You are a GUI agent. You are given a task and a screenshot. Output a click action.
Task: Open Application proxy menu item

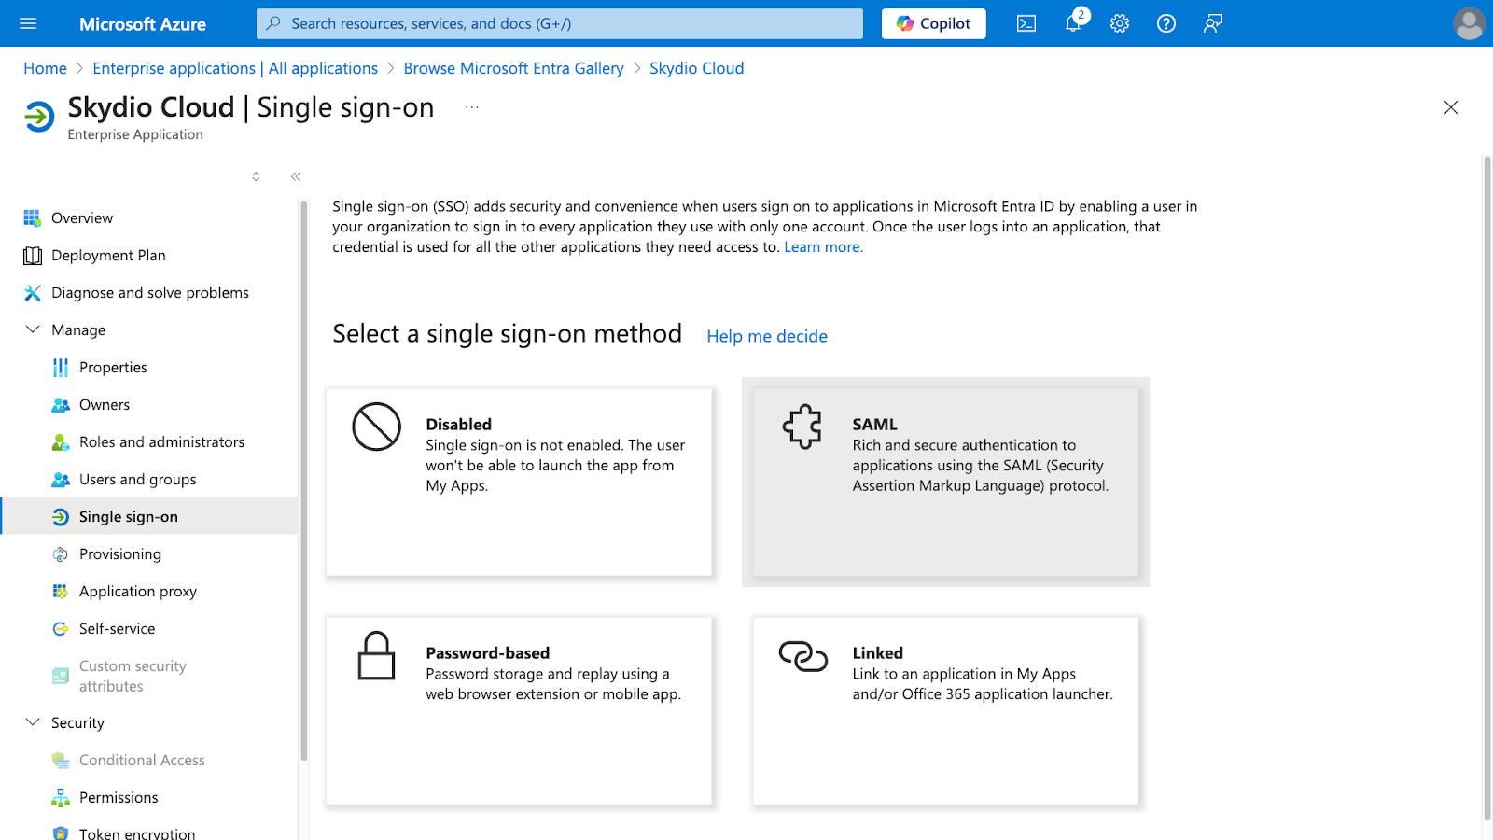click(149, 591)
